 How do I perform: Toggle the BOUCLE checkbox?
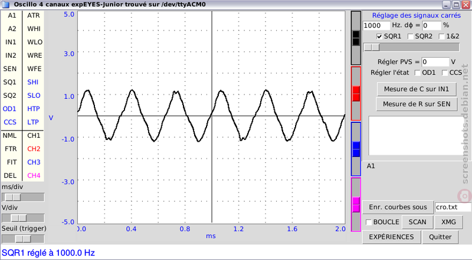coord(368,222)
